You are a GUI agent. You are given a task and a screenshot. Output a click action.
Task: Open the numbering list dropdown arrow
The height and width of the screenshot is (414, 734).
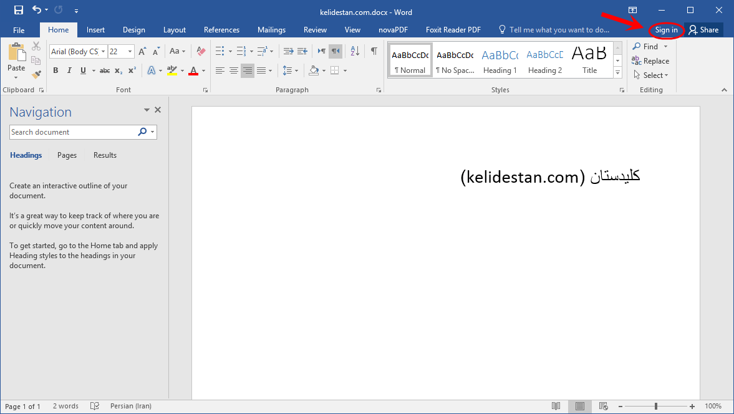251,52
